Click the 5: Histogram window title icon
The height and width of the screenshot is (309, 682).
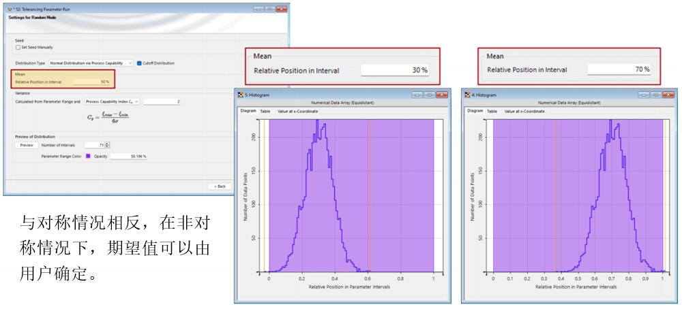[240, 95]
